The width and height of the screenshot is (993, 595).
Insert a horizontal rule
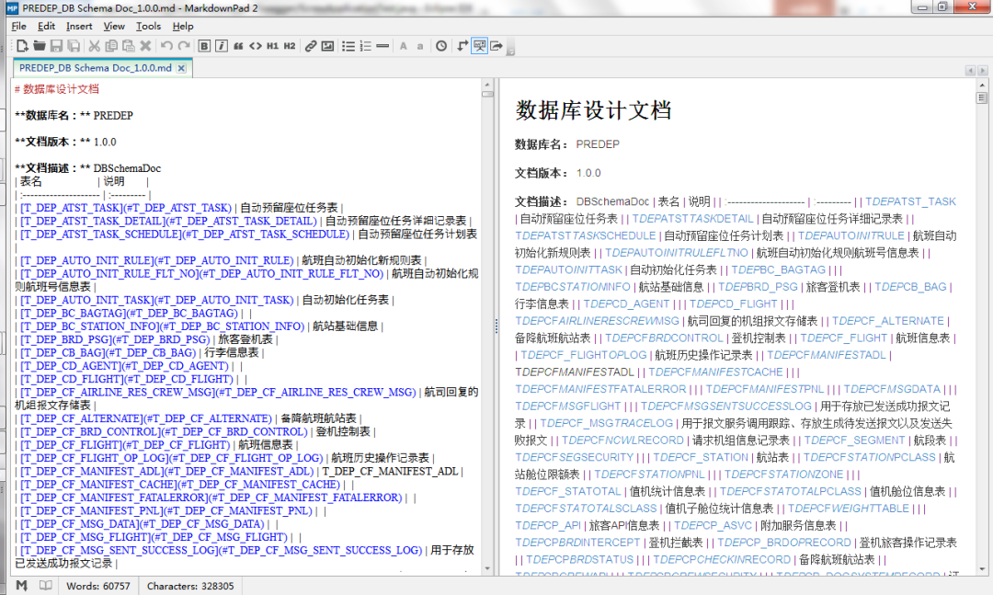(382, 46)
